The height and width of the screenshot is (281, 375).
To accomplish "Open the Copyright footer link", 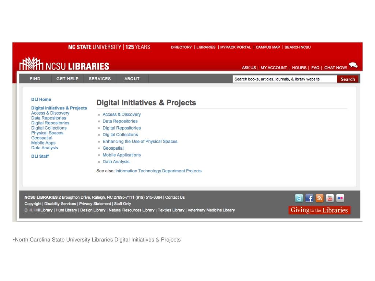I will (x=33, y=204).
